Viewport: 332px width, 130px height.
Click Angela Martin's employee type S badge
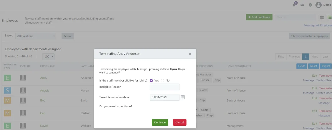tap(7, 91)
